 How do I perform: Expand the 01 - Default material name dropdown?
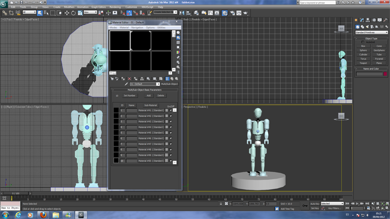(x=158, y=84)
